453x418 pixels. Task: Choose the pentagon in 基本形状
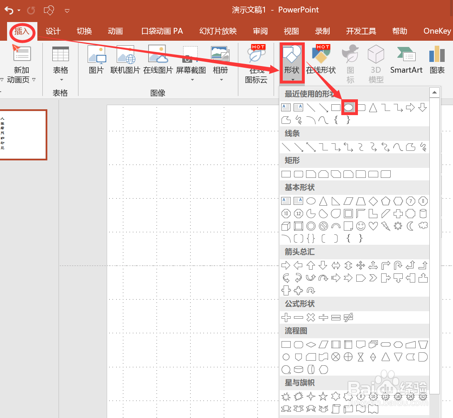(x=386, y=201)
